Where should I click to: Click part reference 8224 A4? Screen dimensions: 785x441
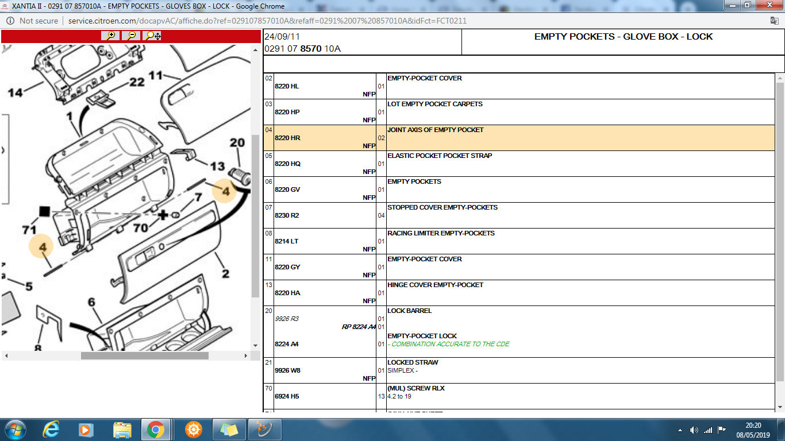[287, 344]
